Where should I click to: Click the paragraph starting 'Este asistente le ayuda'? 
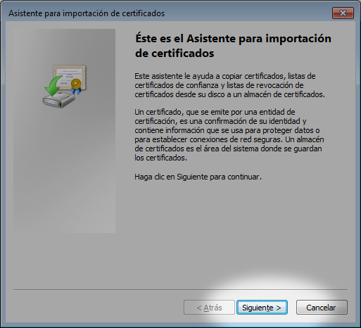pos(229,85)
